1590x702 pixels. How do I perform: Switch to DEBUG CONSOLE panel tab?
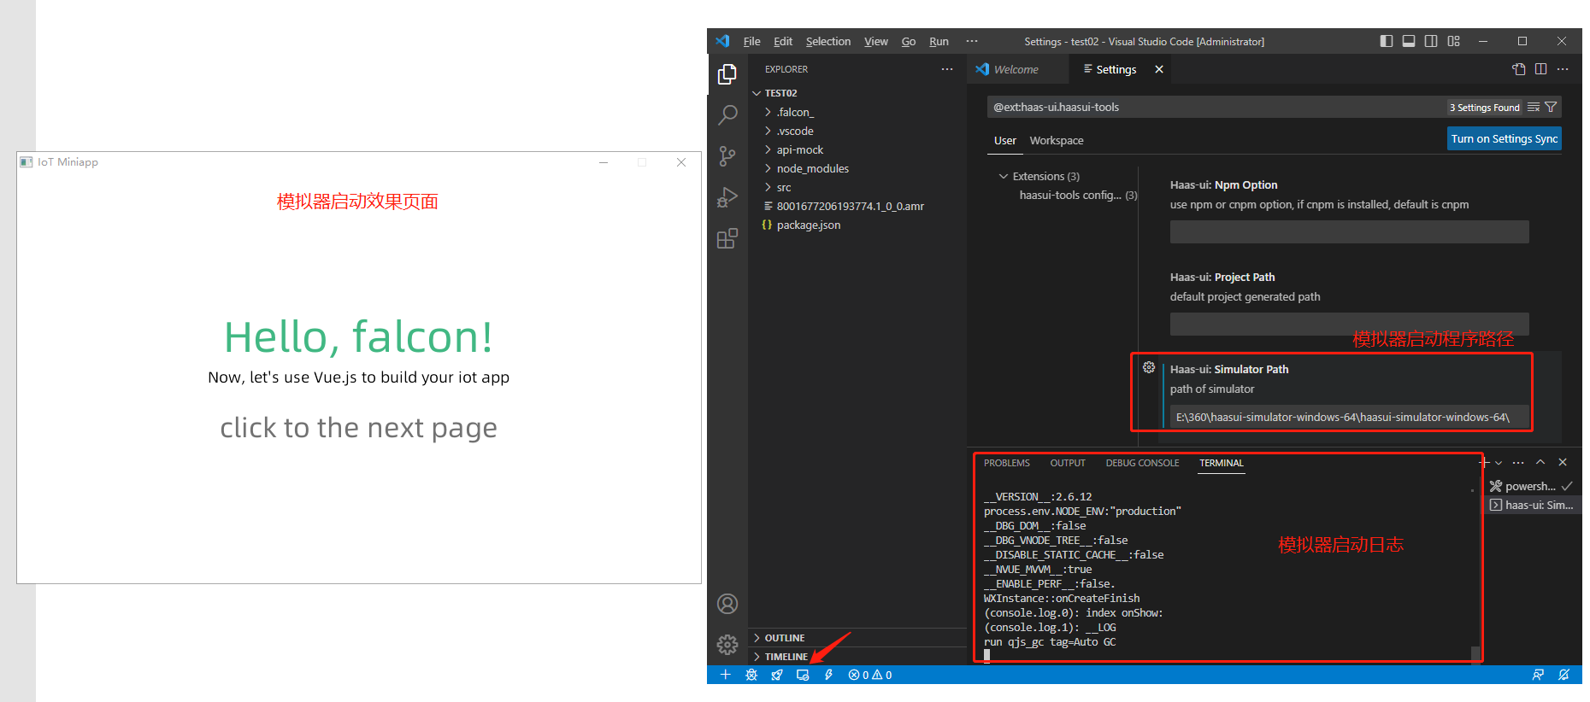click(1142, 463)
